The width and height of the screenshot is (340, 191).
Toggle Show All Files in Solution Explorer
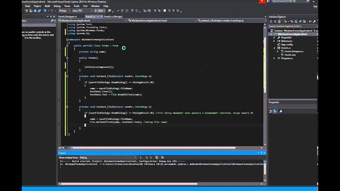coord(305,21)
